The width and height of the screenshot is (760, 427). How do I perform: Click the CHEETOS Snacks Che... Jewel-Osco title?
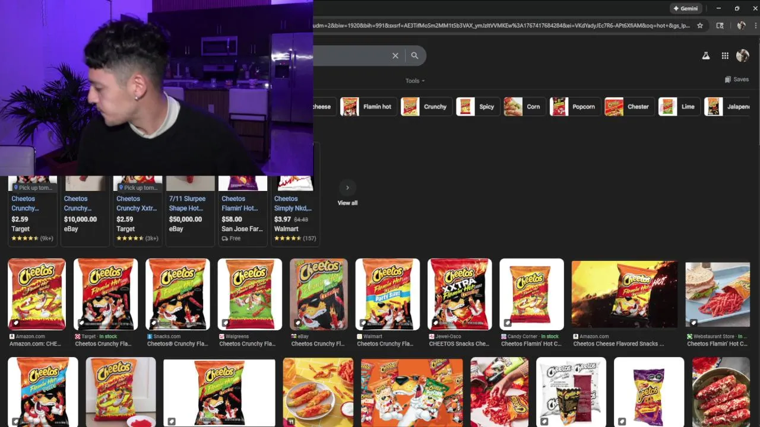(x=459, y=344)
